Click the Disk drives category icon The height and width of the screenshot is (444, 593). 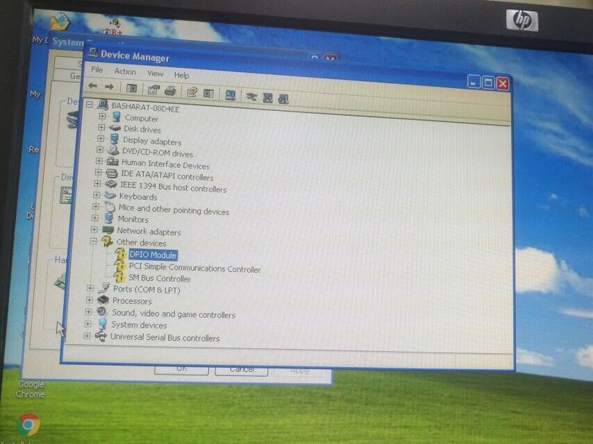(x=115, y=128)
